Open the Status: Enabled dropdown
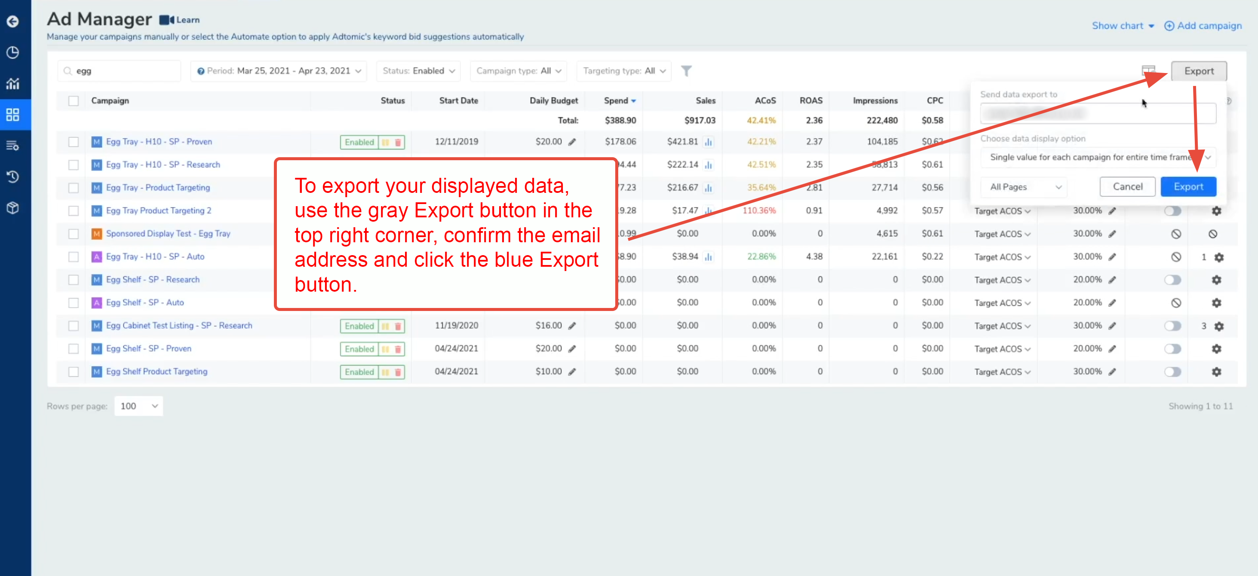Screen dimensions: 1258x576 point(418,71)
